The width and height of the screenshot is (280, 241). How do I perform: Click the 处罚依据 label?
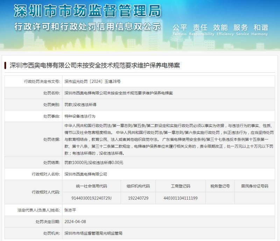tap(51, 140)
